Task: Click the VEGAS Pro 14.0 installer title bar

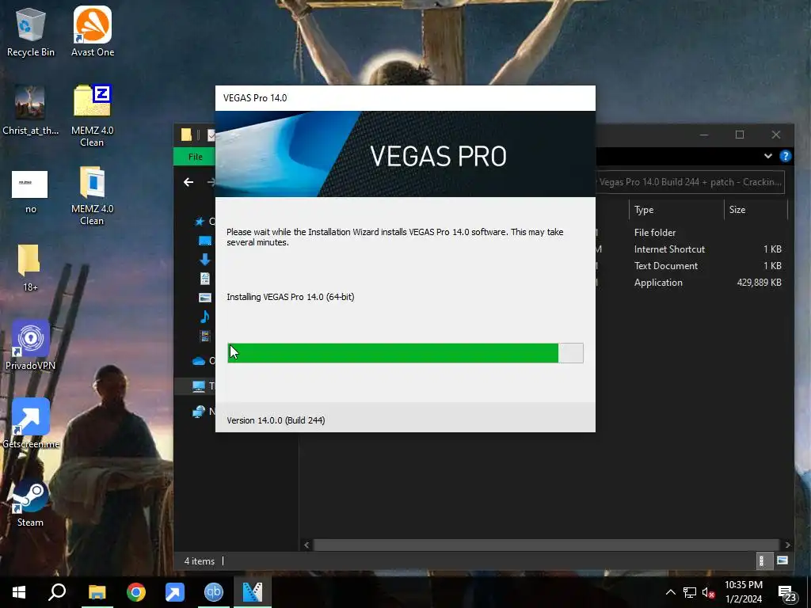Action: [x=405, y=97]
